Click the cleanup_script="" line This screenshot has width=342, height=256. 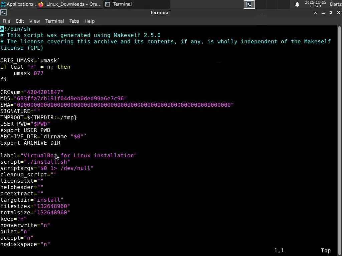pyautogui.click(x=28, y=174)
